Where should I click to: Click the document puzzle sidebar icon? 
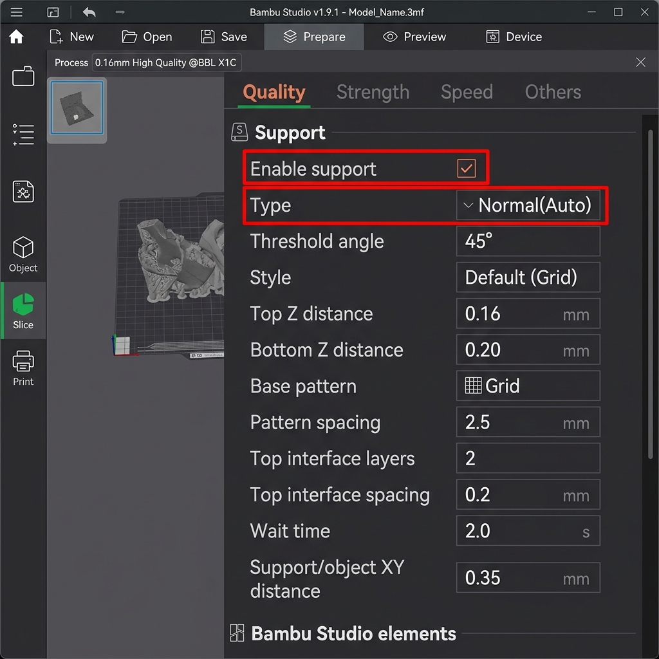pyautogui.click(x=23, y=192)
